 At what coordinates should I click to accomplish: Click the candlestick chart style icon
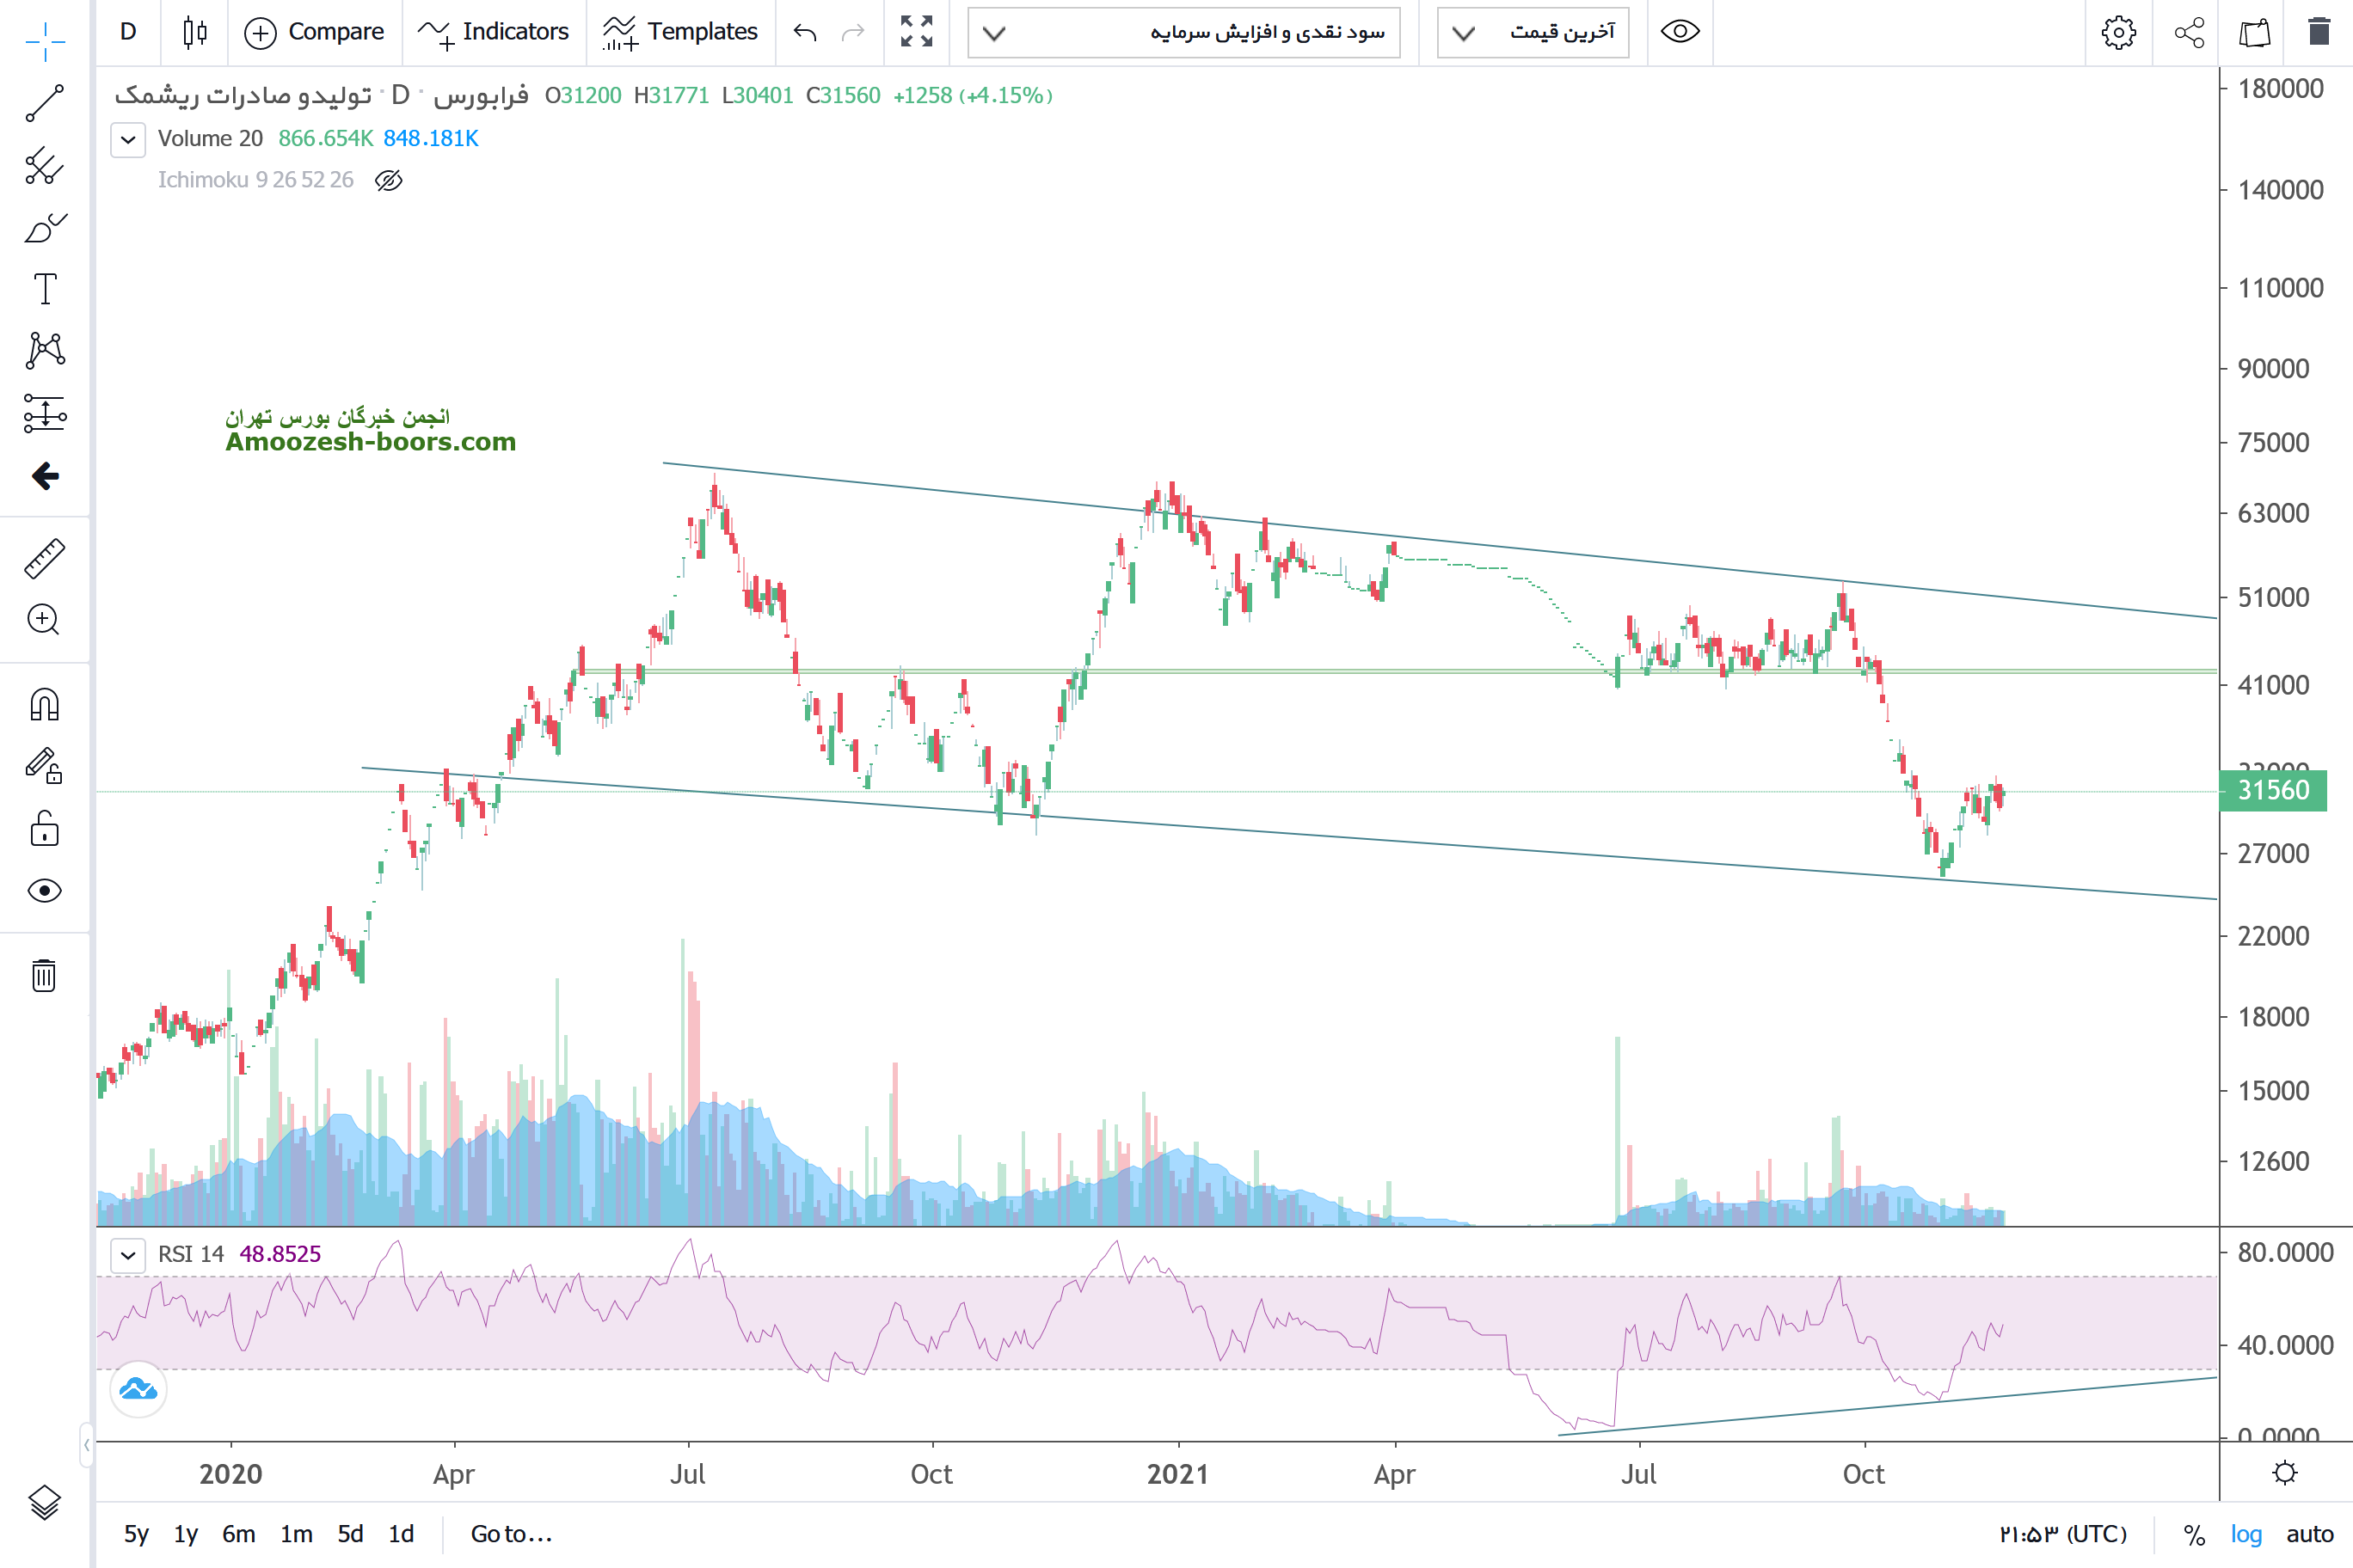[195, 32]
